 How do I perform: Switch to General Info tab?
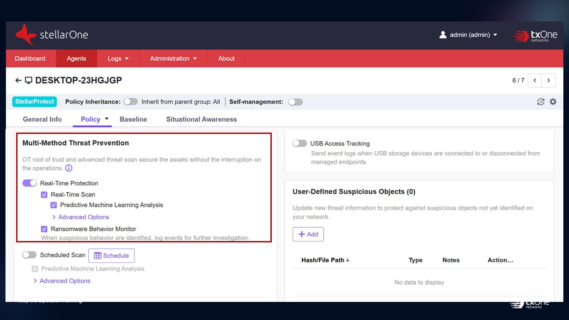click(x=42, y=119)
